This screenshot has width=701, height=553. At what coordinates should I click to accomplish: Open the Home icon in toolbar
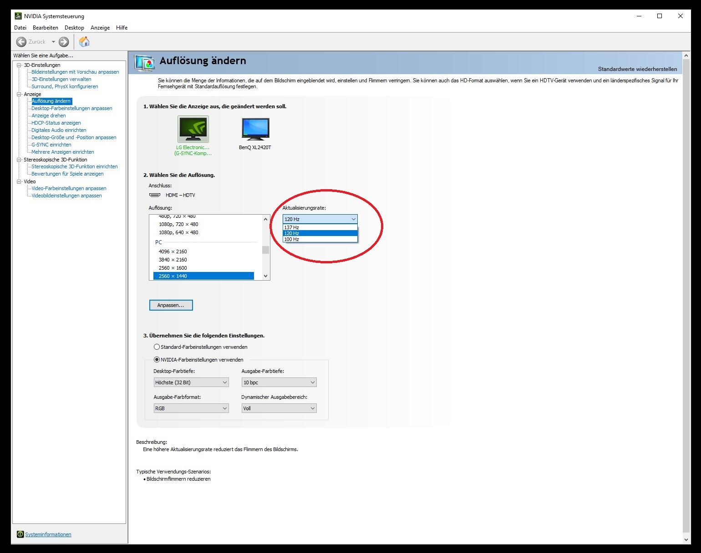84,42
